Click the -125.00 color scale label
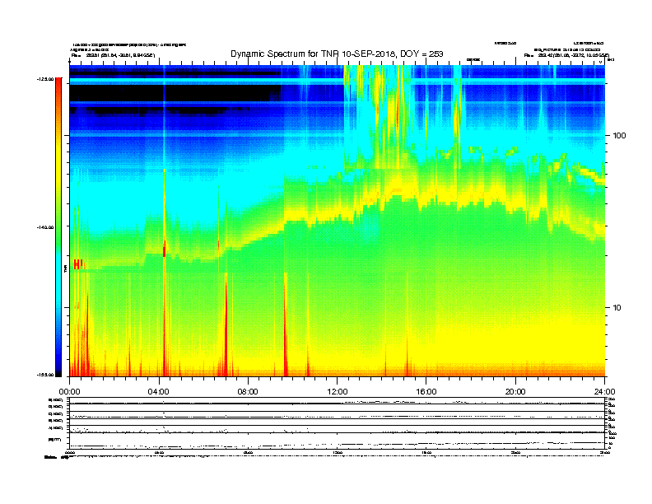The image size is (652, 504). click(45, 79)
